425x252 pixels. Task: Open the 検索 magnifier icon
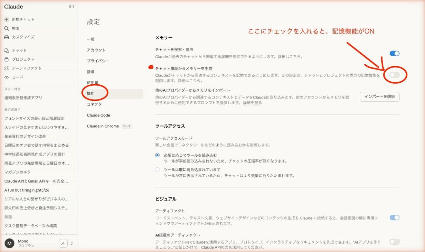(6, 28)
